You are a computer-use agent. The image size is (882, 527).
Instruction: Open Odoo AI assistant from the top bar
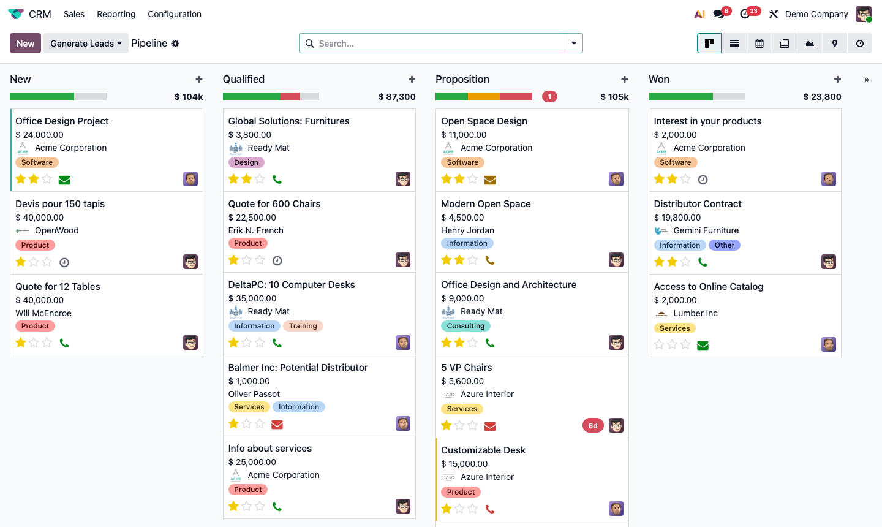(x=699, y=13)
